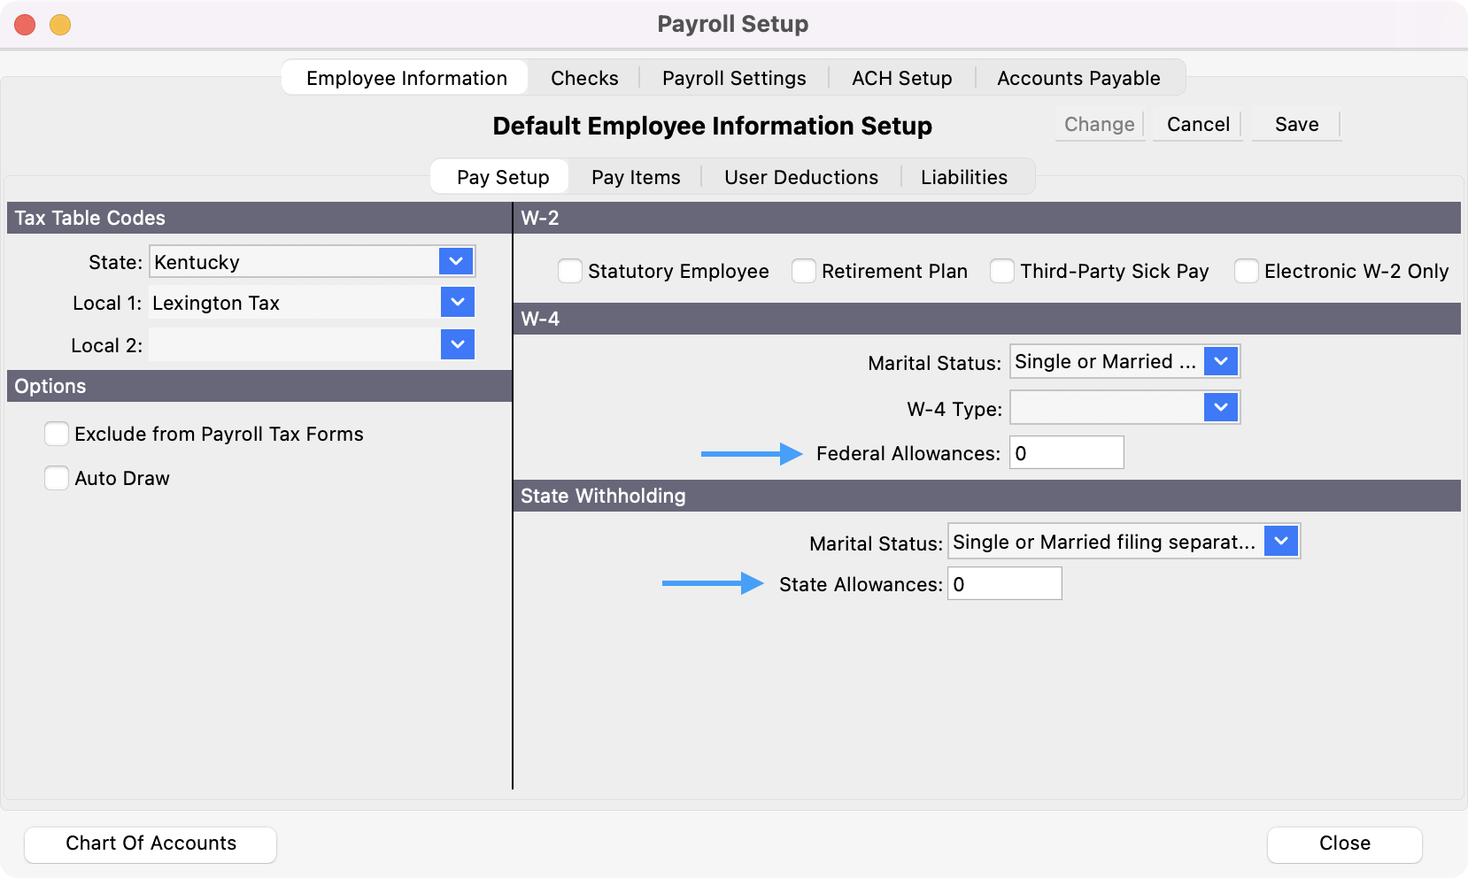Enable Electronic W-2 Only option

[1247, 271]
